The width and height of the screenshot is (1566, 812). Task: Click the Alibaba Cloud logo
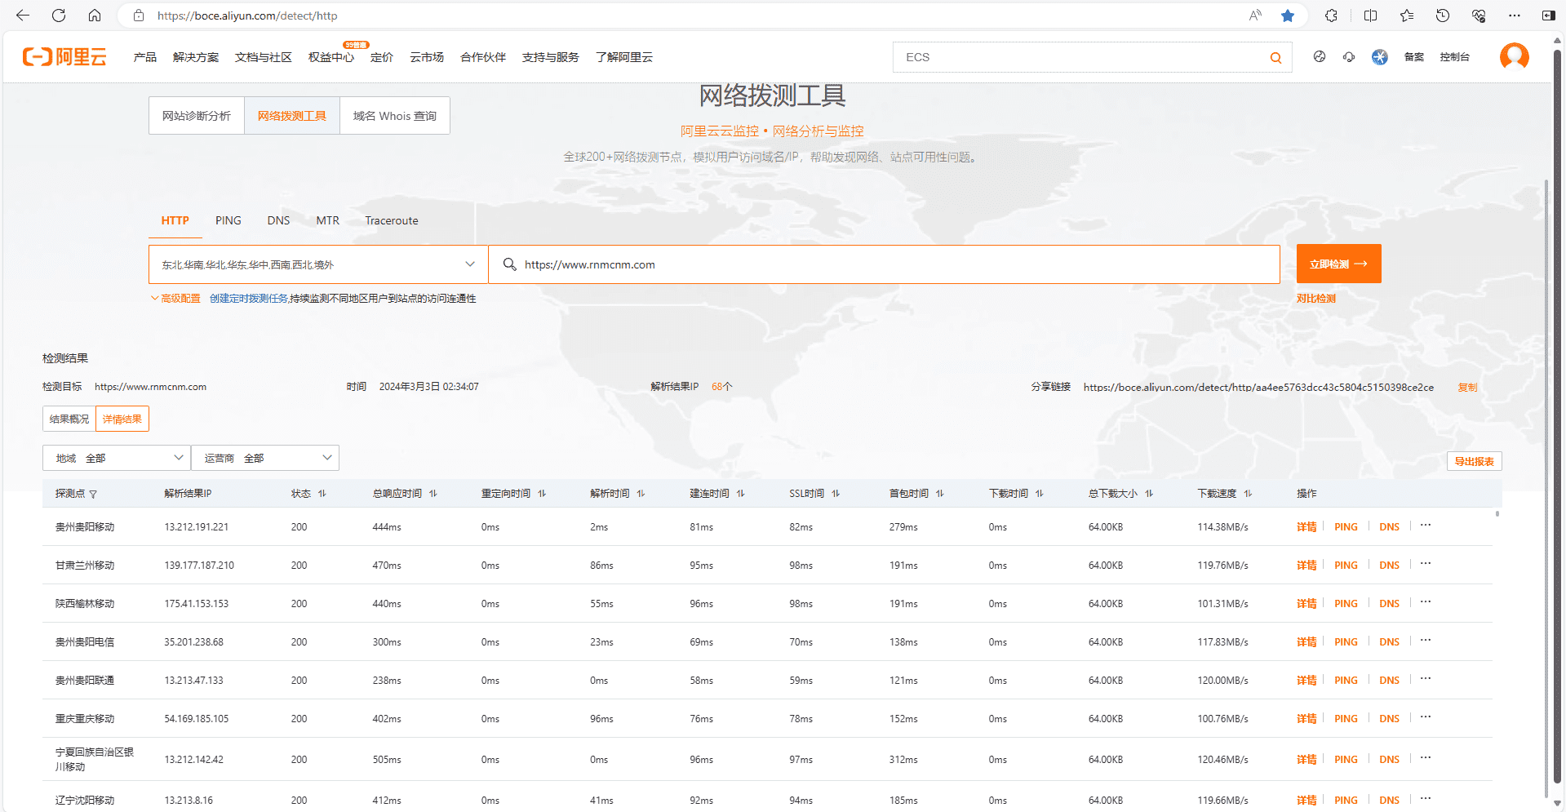[x=64, y=56]
